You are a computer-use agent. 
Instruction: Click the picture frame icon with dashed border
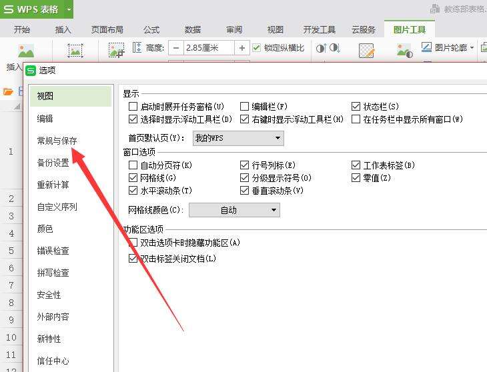click(x=75, y=51)
